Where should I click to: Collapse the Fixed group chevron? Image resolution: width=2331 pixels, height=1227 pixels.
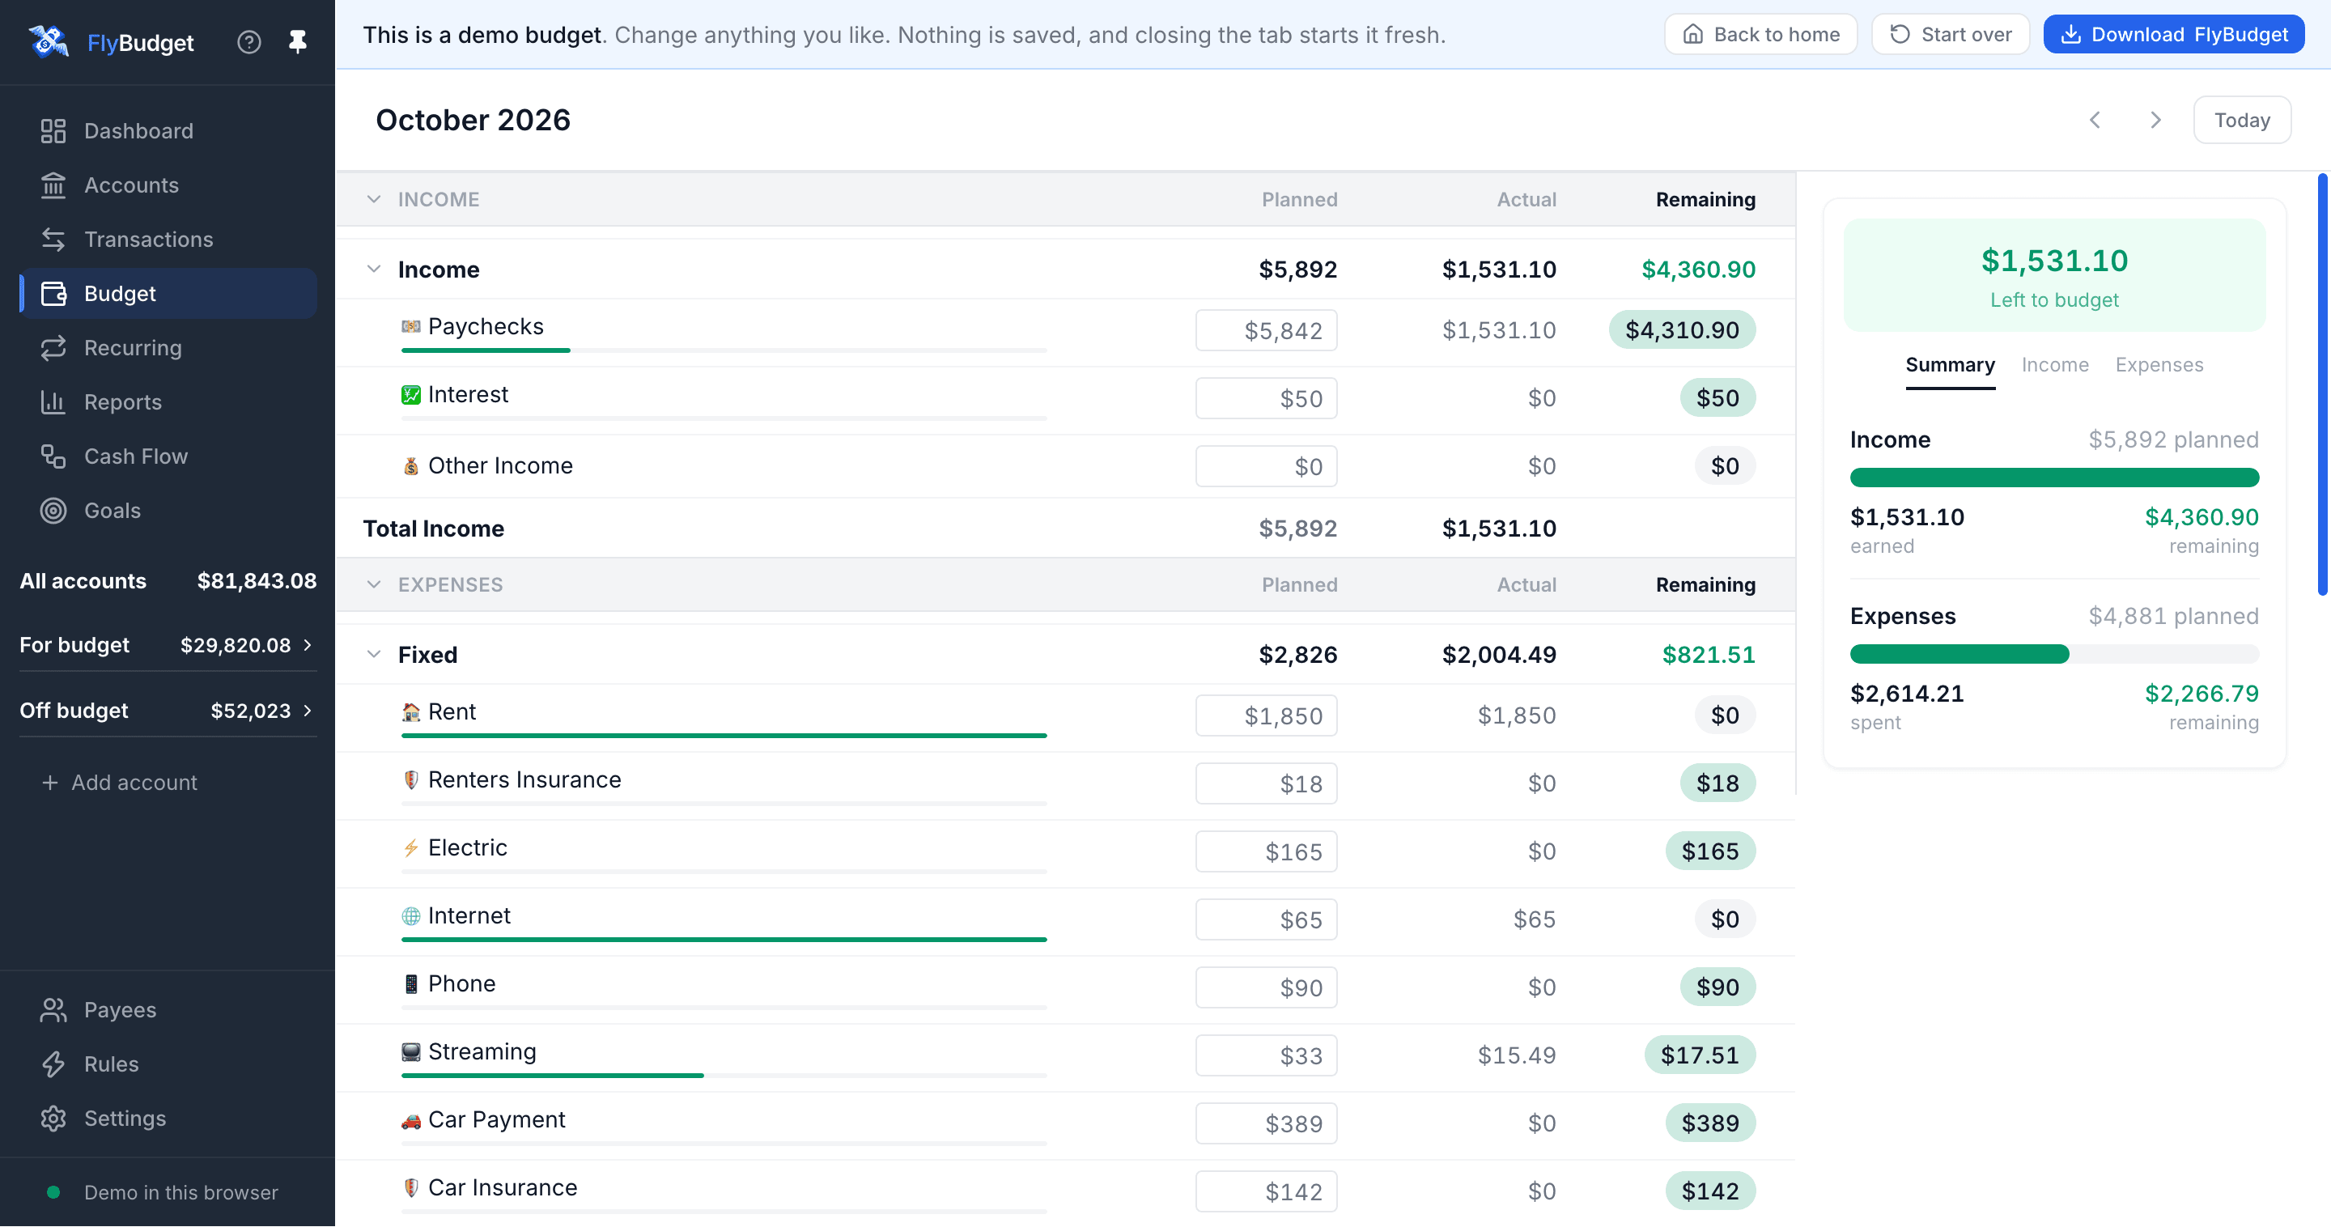pos(374,654)
